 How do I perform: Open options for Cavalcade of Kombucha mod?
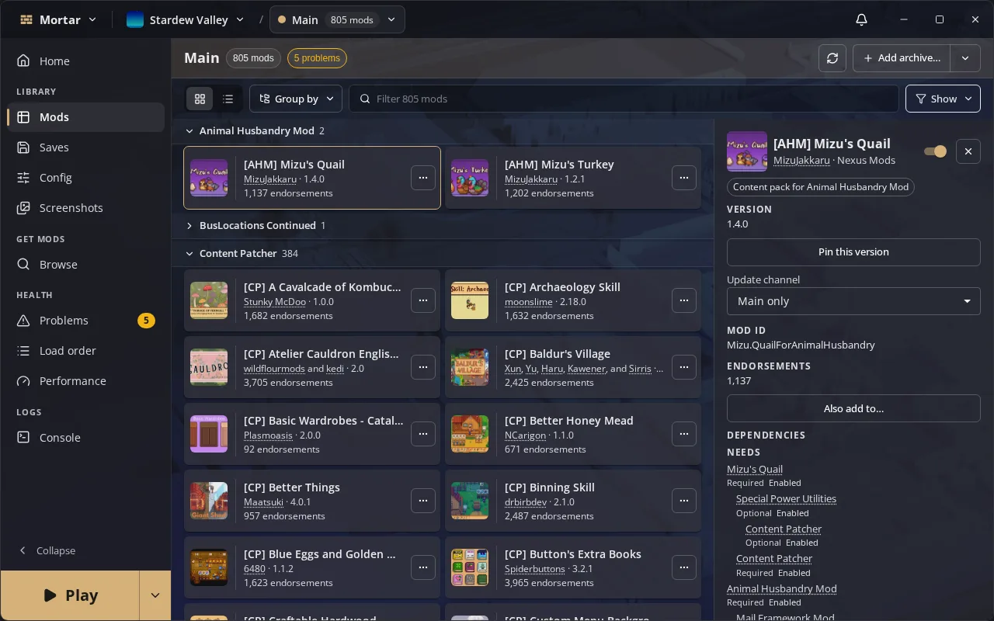click(423, 300)
